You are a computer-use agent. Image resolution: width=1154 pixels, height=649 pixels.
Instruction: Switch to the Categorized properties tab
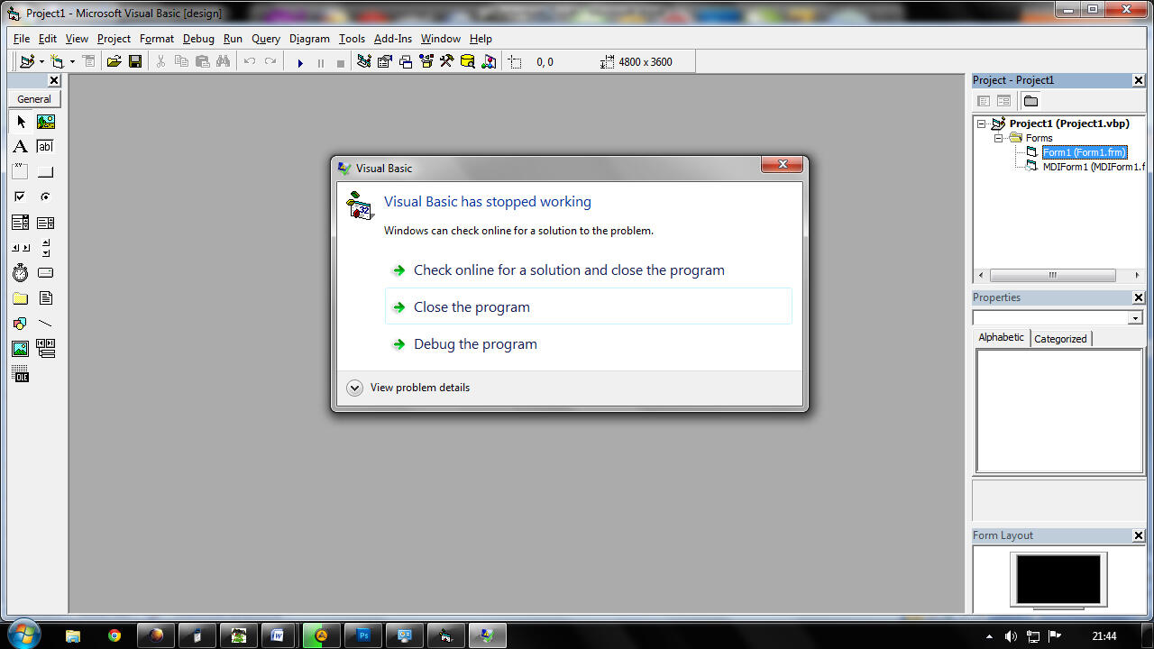pyautogui.click(x=1060, y=339)
